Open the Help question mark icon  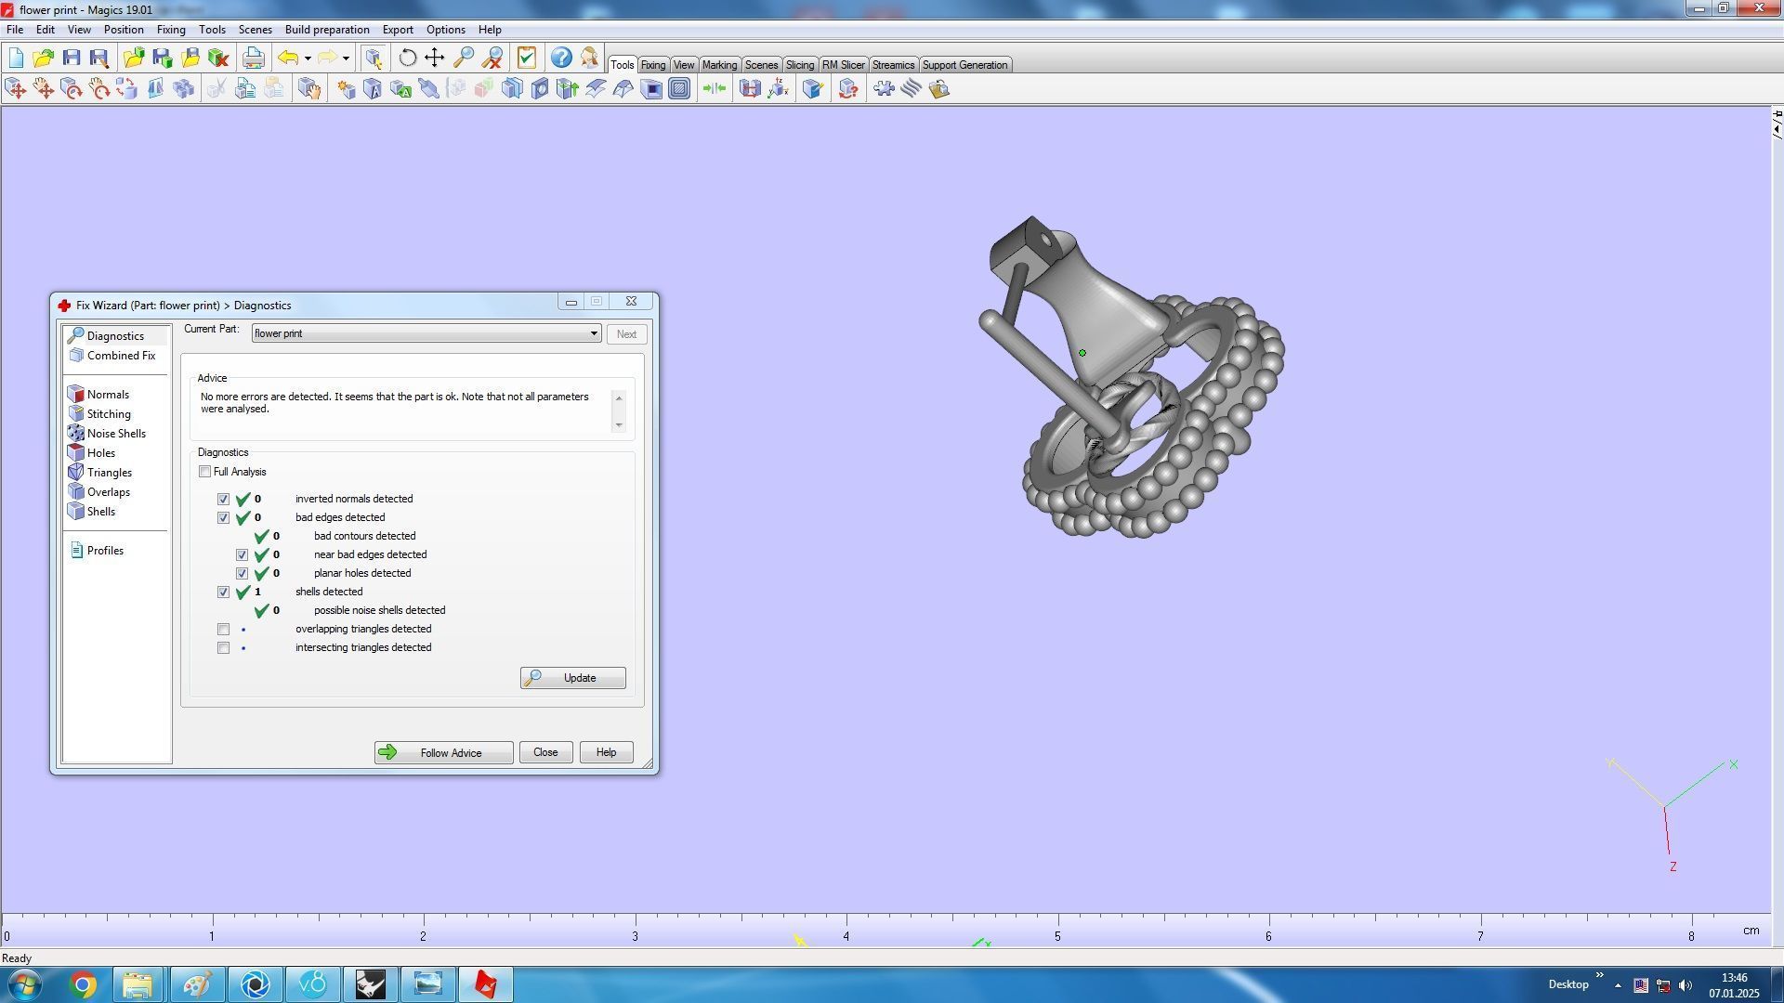(x=560, y=59)
